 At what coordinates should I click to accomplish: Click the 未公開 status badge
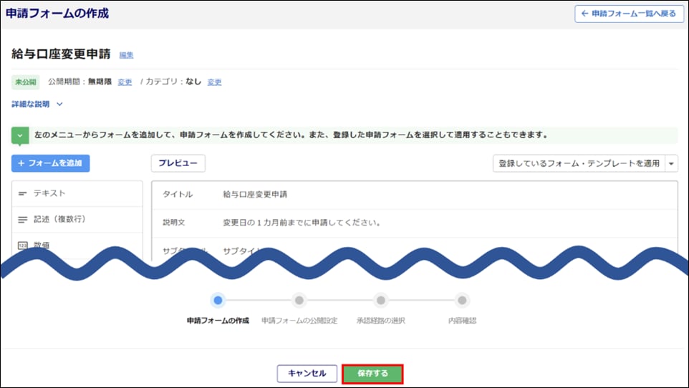click(x=26, y=82)
